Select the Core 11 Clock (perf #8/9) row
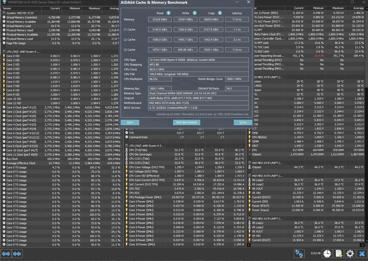Viewport: 368px width, 261px height. pyautogui.click(x=62, y=155)
